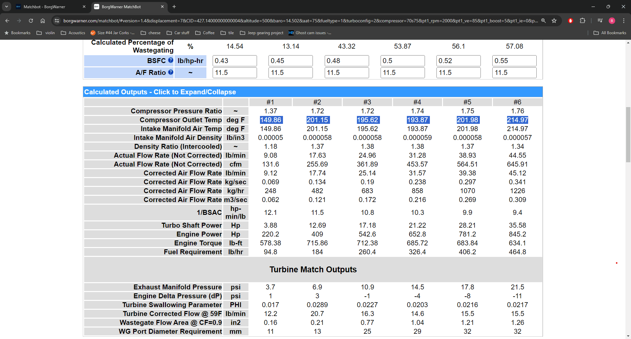Open the cheese bookmarks folder
The height and width of the screenshot is (339, 631).
pyautogui.click(x=151, y=33)
